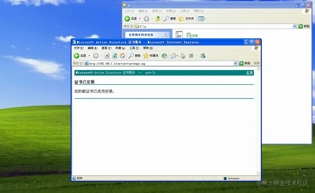Click the C:\a address field in Explorer
The height and width of the screenshot is (193, 315).
pyautogui.click(x=216, y=26)
